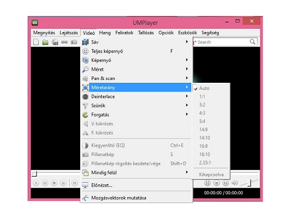This screenshot has height=218, width=304.
Task: Click the Sáv film strip icon
Action: click(x=85, y=42)
